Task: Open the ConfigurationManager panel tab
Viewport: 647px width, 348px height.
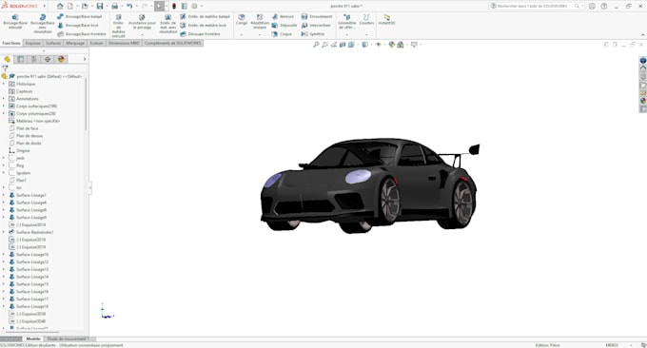Action: pos(34,59)
